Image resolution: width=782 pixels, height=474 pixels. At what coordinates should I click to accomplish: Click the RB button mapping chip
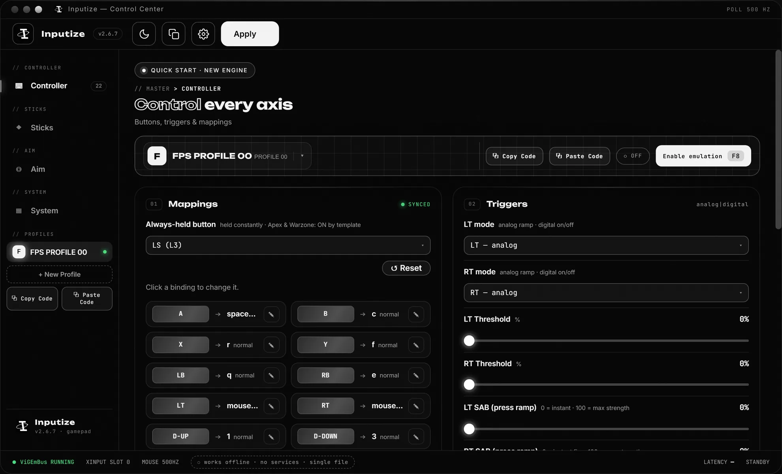pos(325,375)
